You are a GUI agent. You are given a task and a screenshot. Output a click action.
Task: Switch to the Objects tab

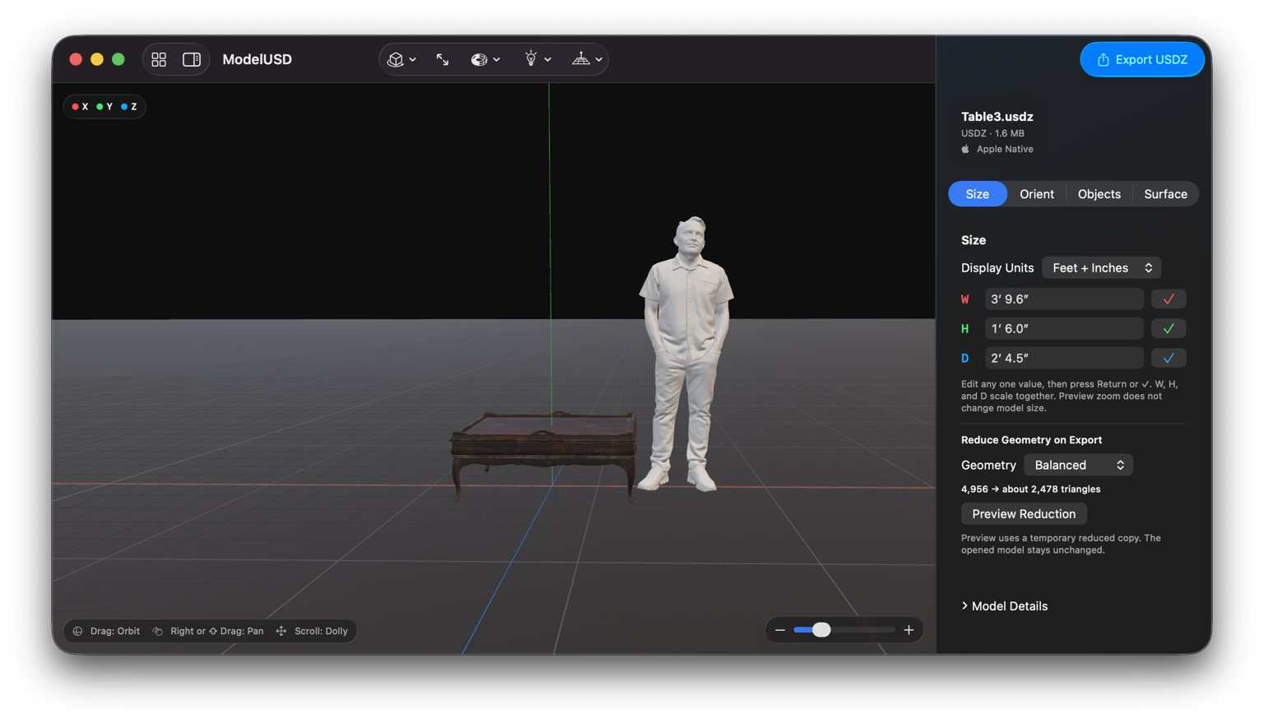pyautogui.click(x=1099, y=194)
